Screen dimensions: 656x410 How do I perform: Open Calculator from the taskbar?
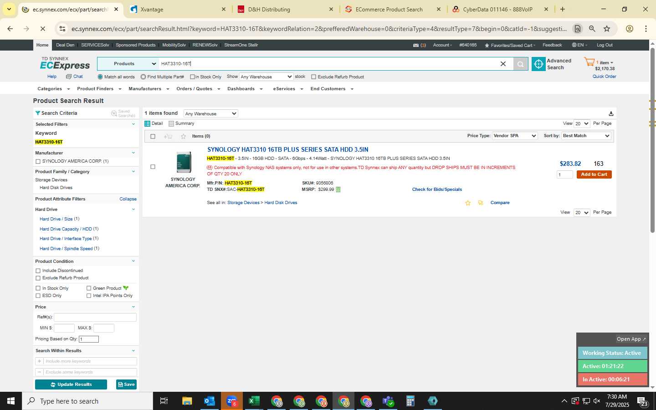tap(410, 401)
